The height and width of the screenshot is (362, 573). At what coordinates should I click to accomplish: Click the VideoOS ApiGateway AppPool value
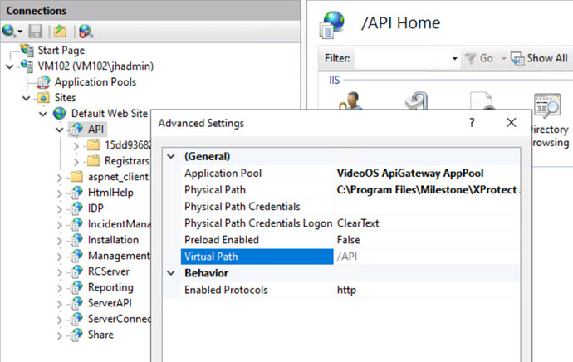[410, 174]
